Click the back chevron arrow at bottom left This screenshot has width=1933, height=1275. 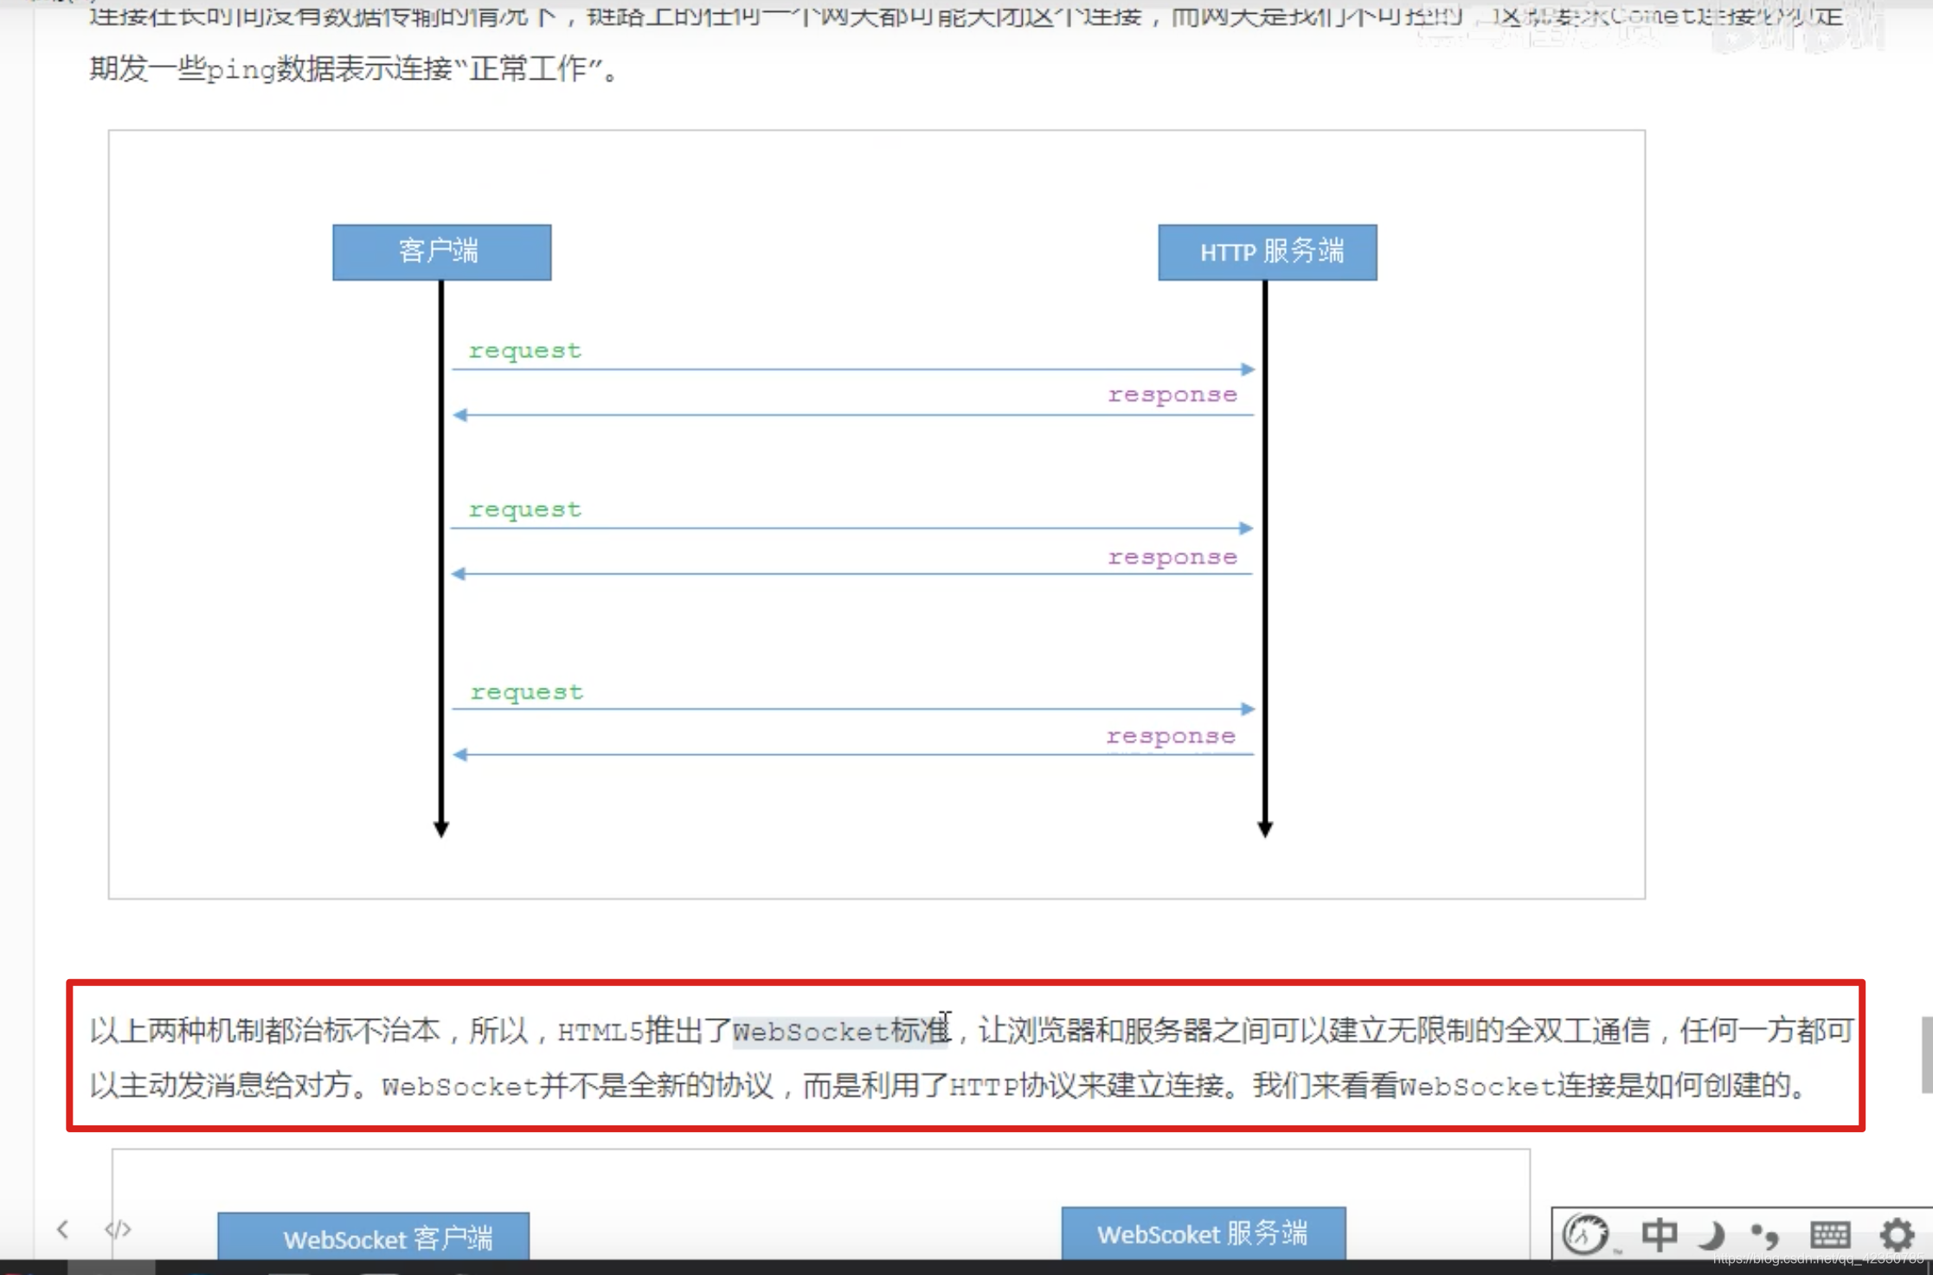[62, 1229]
